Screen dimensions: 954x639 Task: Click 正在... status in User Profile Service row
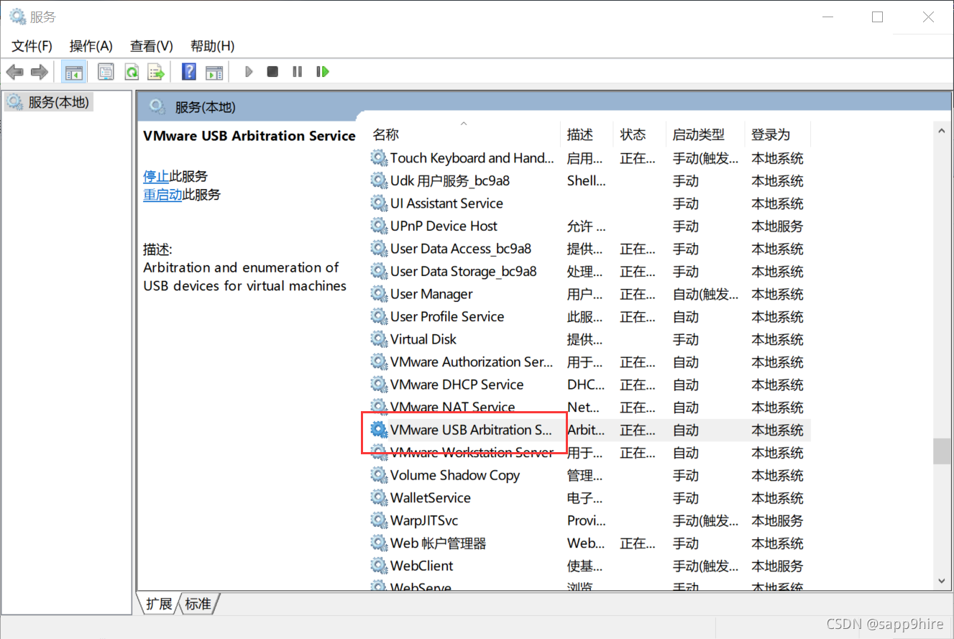pyautogui.click(x=638, y=316)
